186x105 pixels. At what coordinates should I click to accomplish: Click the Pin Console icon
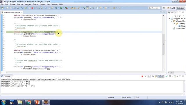167,76
